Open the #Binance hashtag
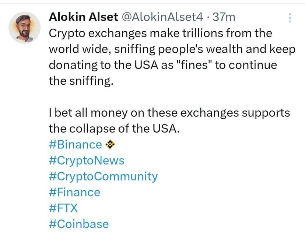 coord(75,145)
